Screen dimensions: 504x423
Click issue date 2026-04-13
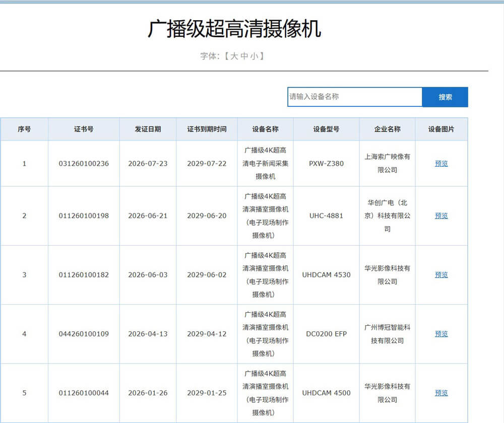[x=148, y=334]
